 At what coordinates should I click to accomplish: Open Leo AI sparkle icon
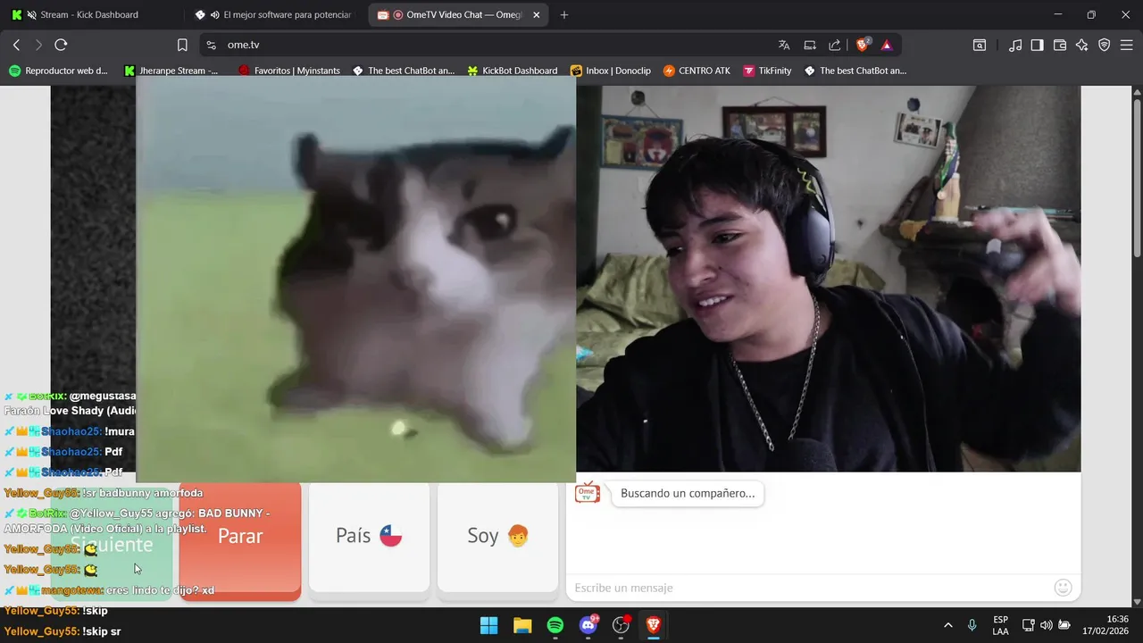click(x=1082, y=45)
